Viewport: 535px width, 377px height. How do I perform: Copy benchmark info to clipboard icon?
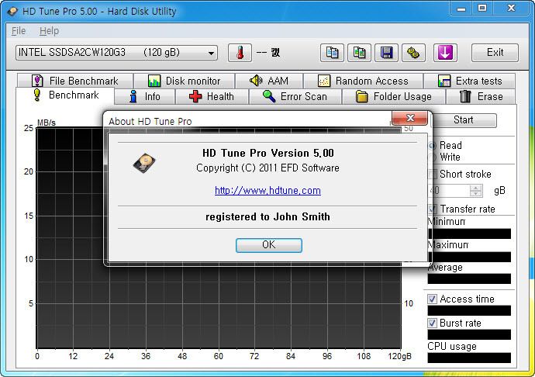pyautogui.click(x=332, y=53)
